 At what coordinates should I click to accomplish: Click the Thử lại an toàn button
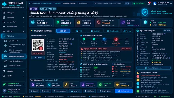tap(124, 91)
